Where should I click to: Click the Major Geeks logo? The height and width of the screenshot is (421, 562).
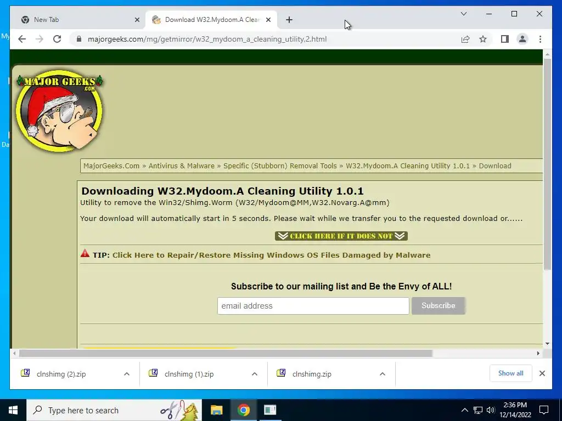tap(59, 110)
